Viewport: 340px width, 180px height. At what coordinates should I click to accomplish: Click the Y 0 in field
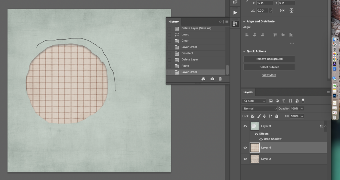tap(287, 3)
